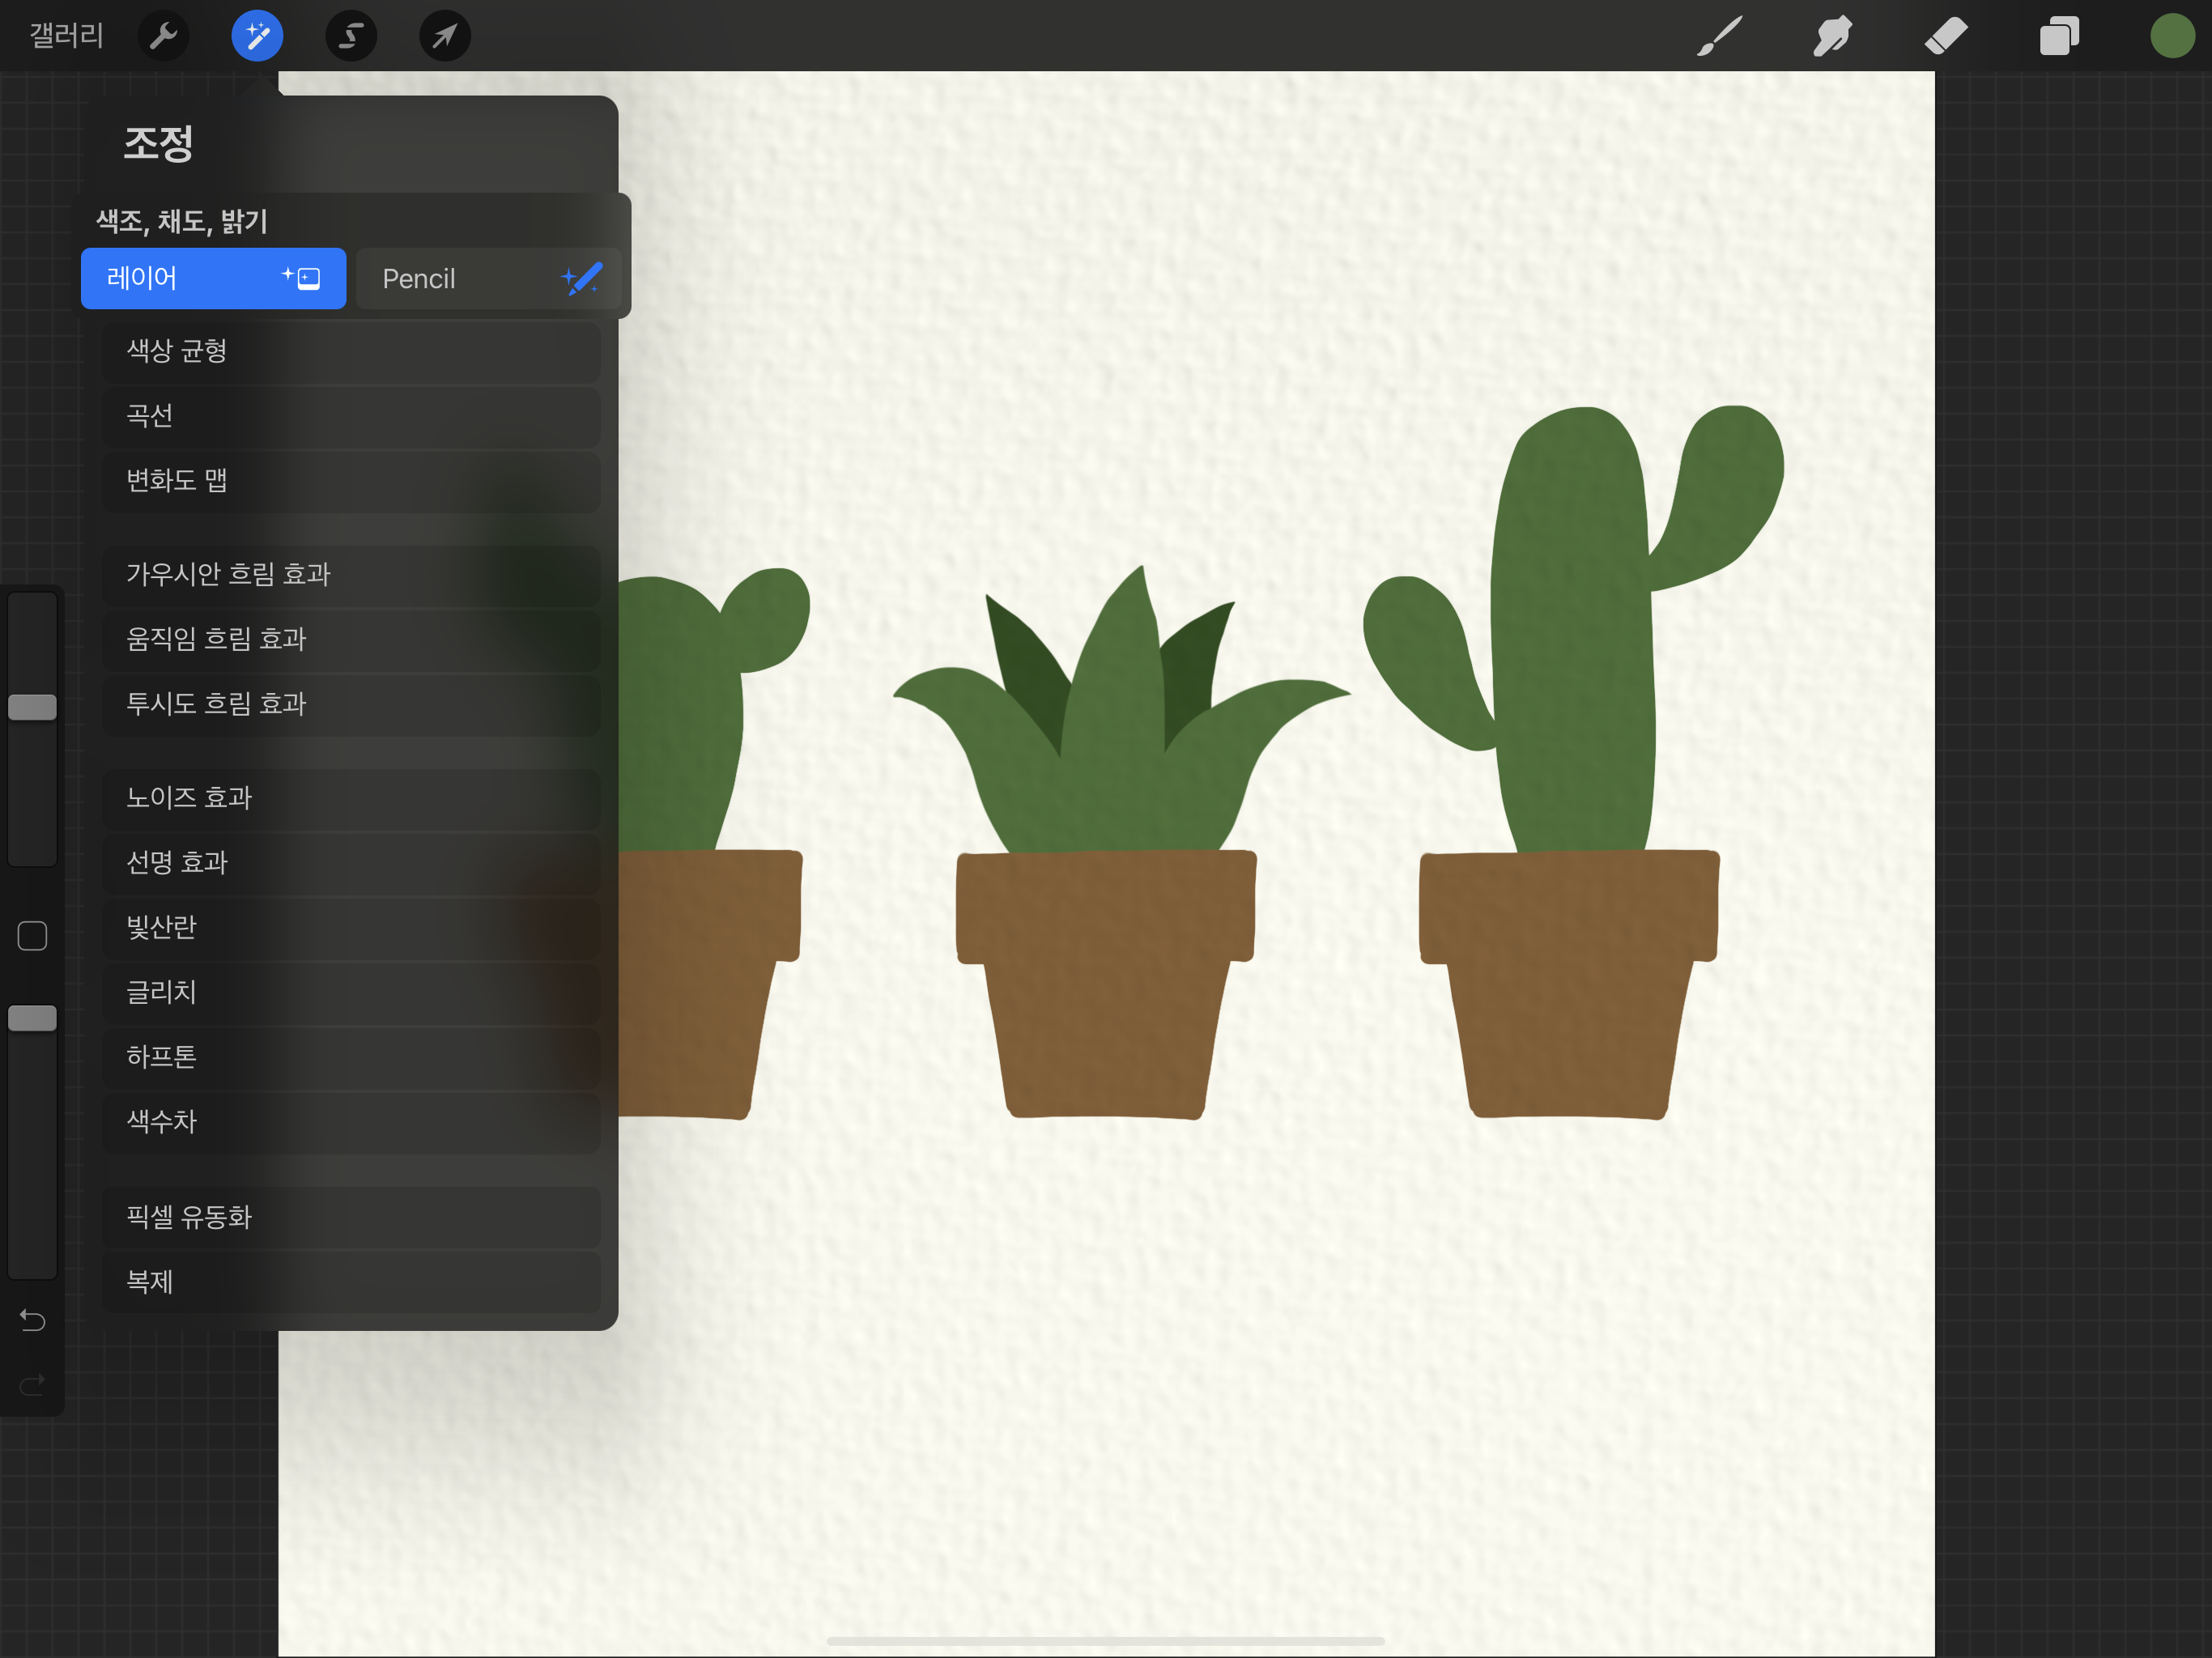Select 빛산란 effect
Screen dimensions: 2212x1658
pyautogui.click(x=351, y=928)
